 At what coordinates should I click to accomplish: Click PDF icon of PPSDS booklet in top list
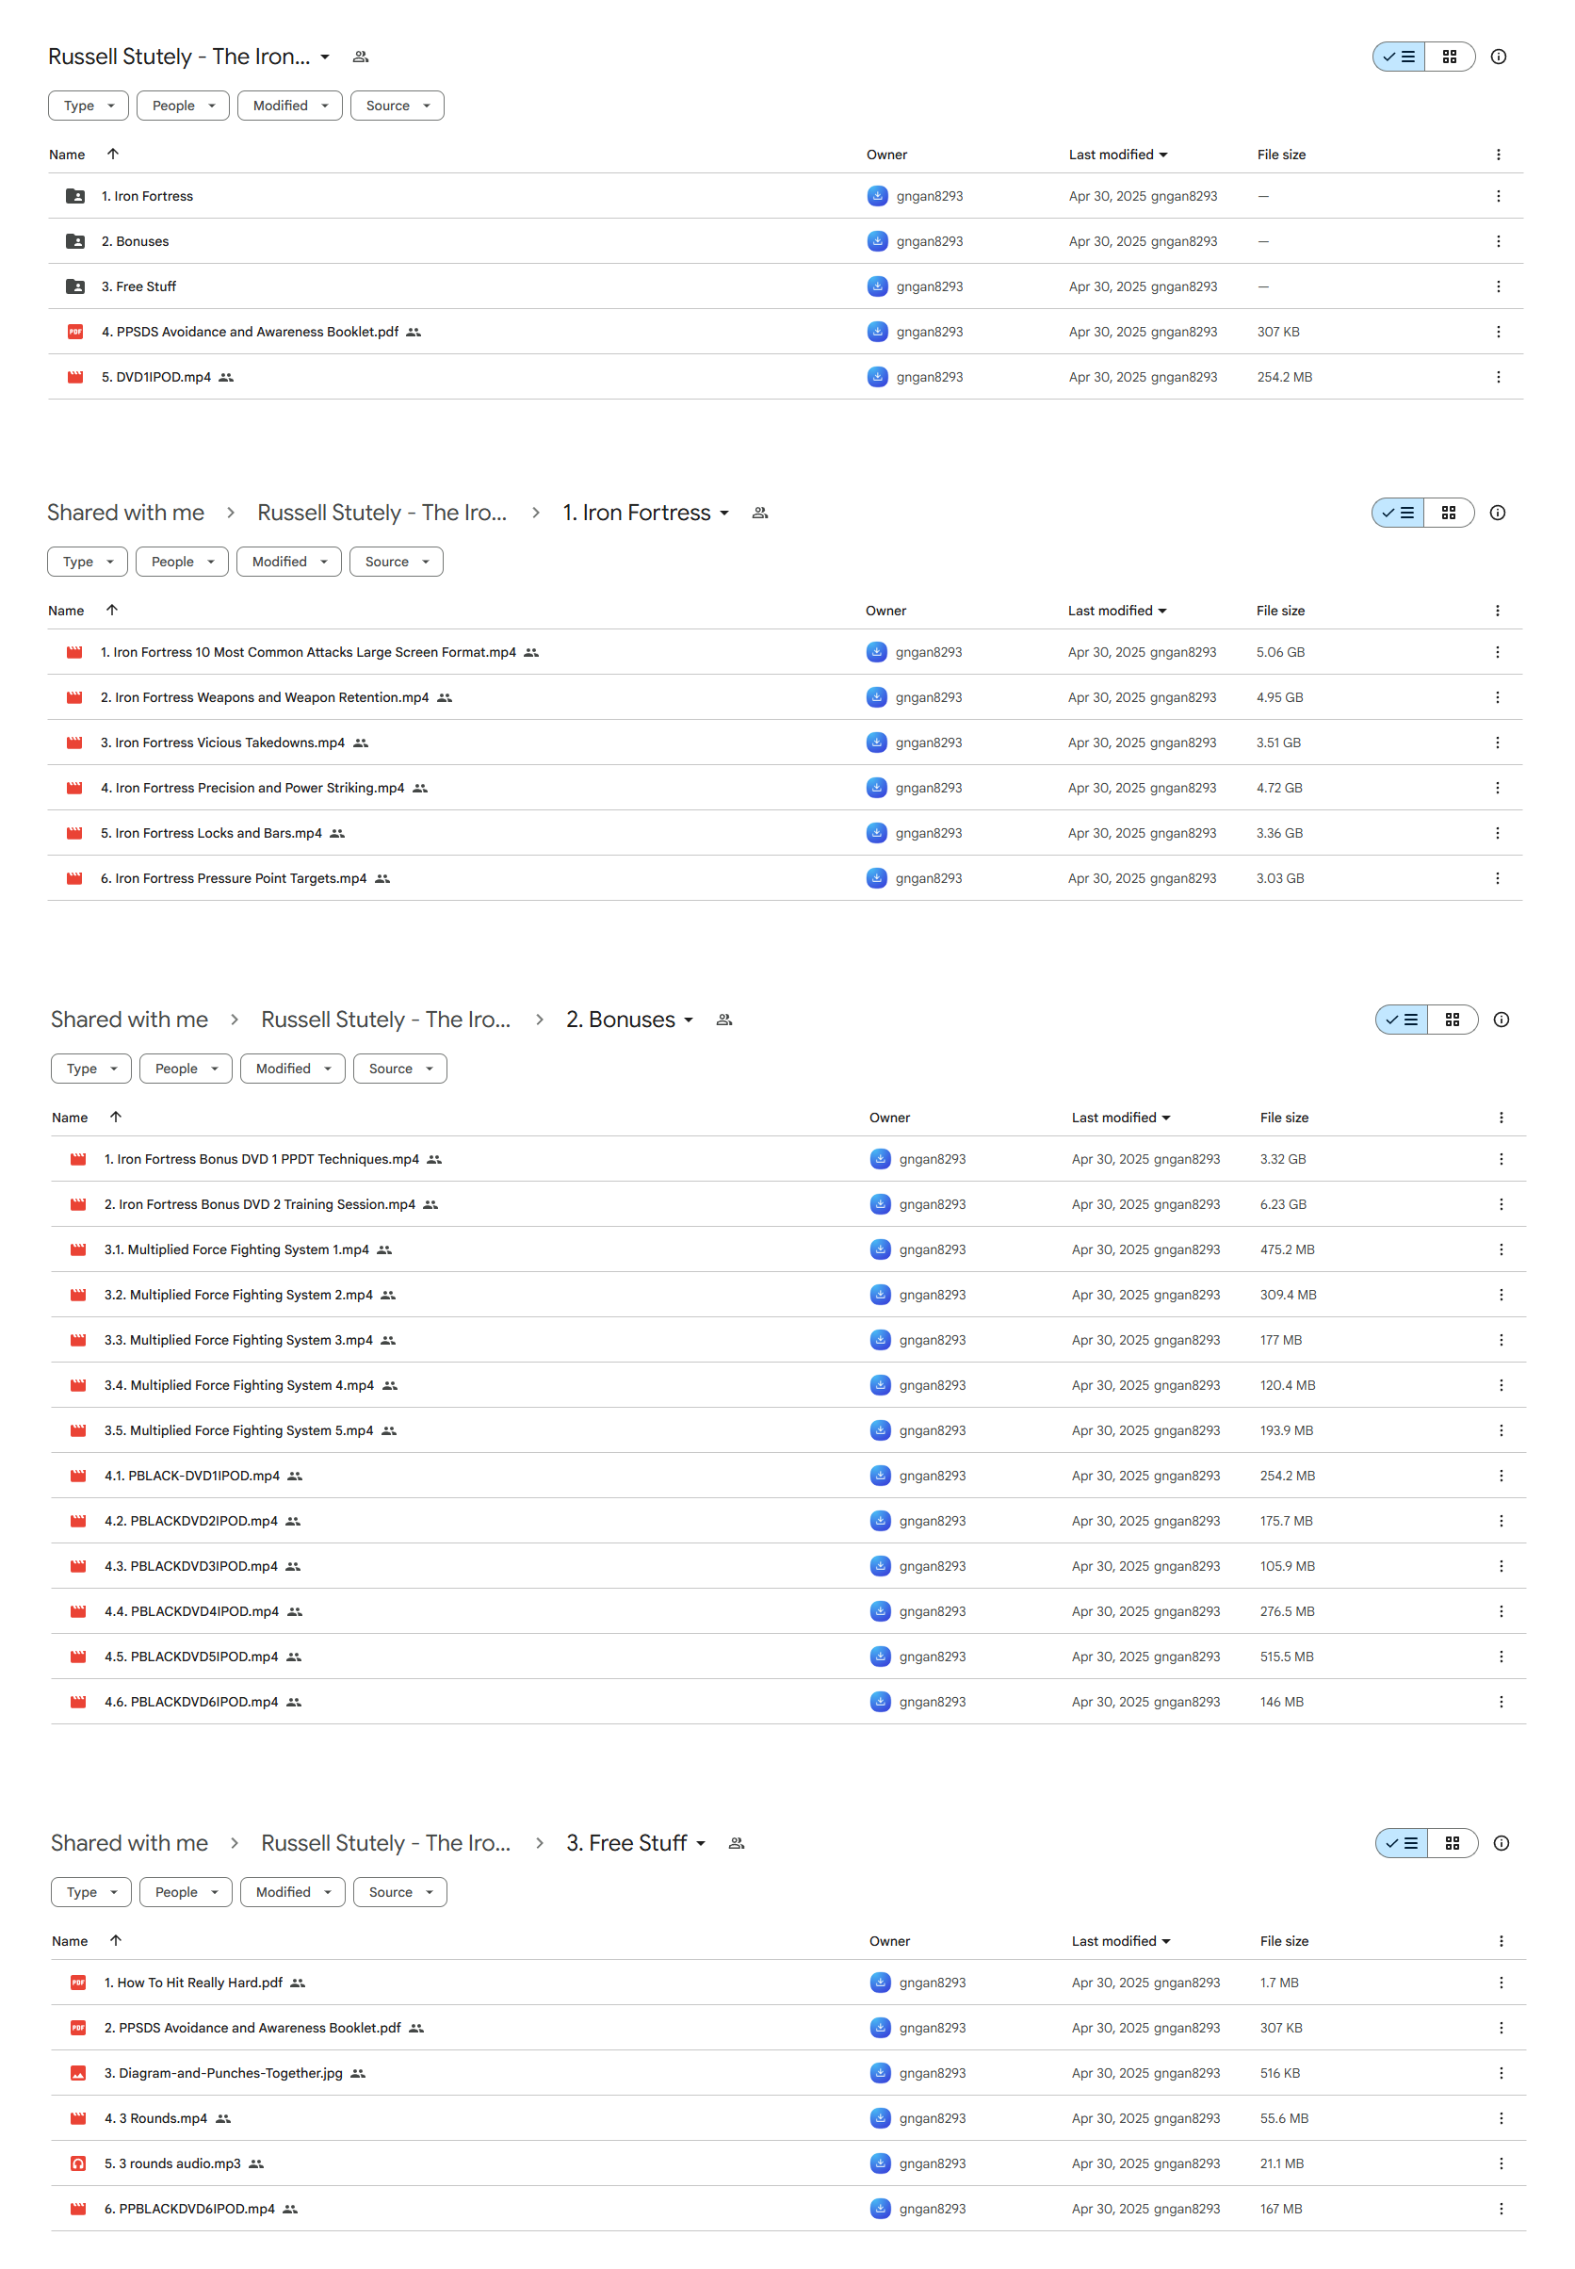pos(75,333)
